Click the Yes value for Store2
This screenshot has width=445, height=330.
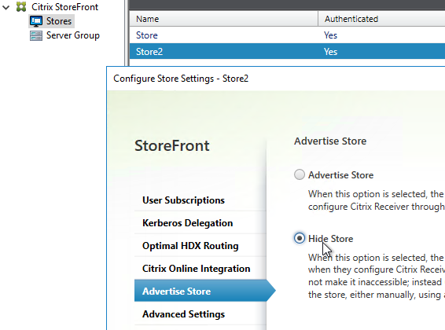[x=331, y=52]
